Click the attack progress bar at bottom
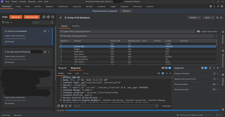The image size is (225, 117). pyautogui.click(x=142, y=110)
